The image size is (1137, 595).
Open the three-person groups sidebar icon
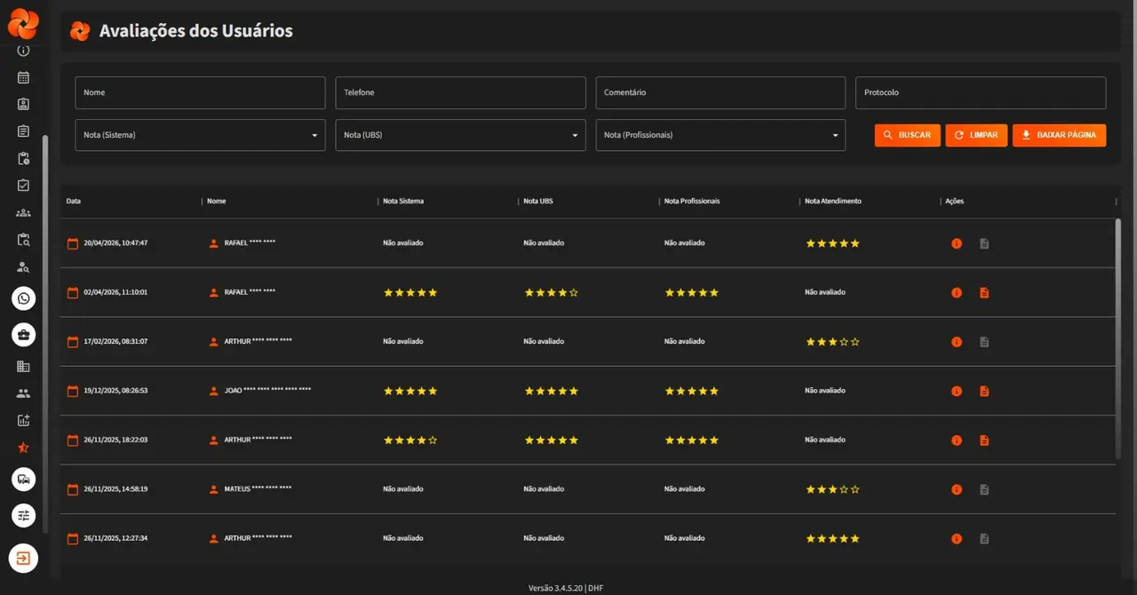click(x=23, y=212)
